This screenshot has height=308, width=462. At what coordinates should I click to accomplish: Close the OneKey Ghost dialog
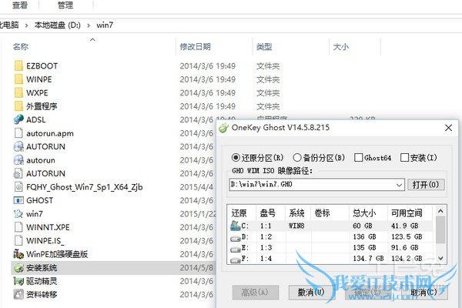click(448, 128)
